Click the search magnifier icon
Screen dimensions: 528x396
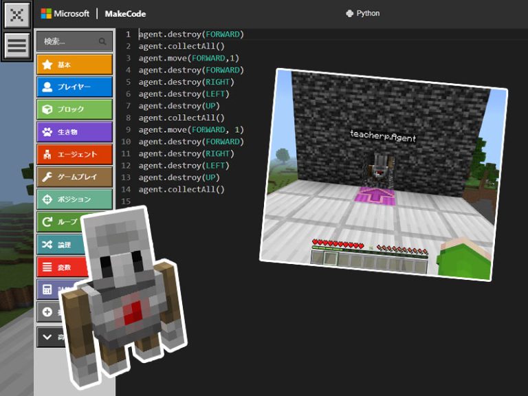click(x=102, y=41)
